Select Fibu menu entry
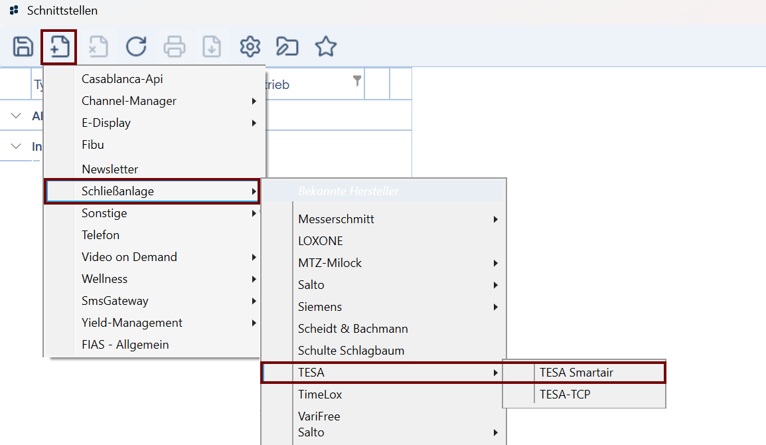This screenshot has height=445, width=766. 155,145
